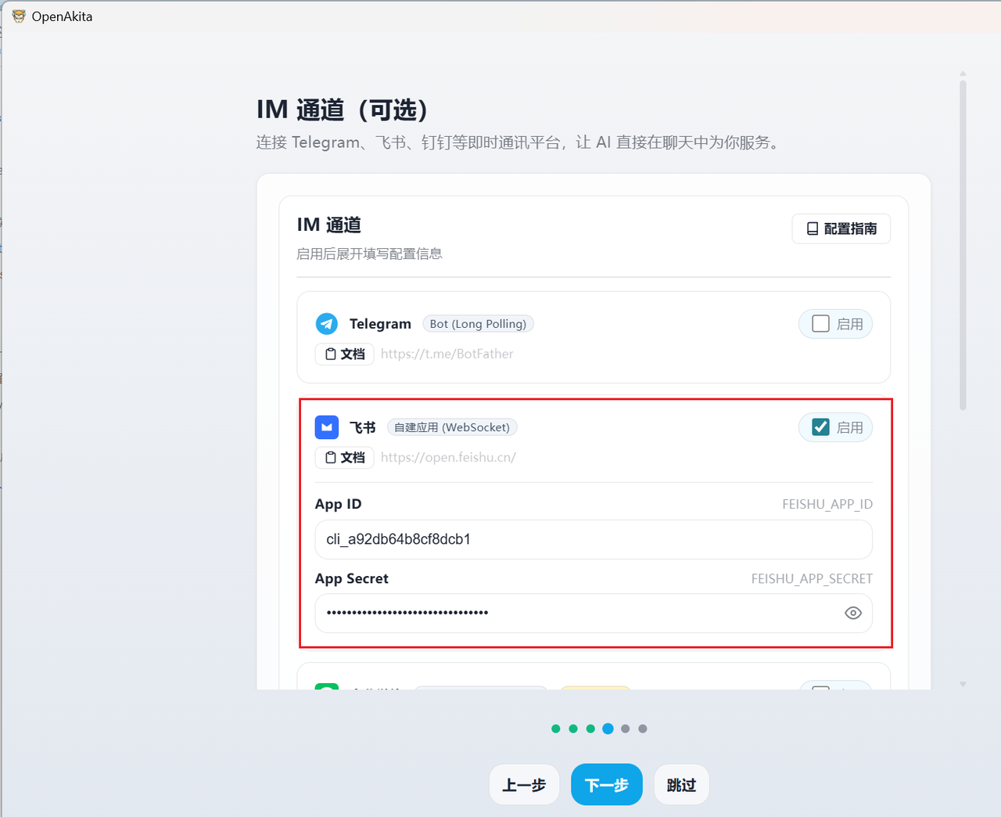Screen dimensions: 1001x817
Task: Click the App ID input field
Action: pyautogui.click(x=593, y=539)
